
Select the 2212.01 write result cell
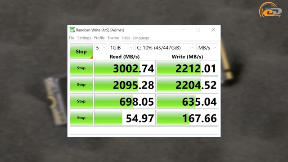point(187,68)
